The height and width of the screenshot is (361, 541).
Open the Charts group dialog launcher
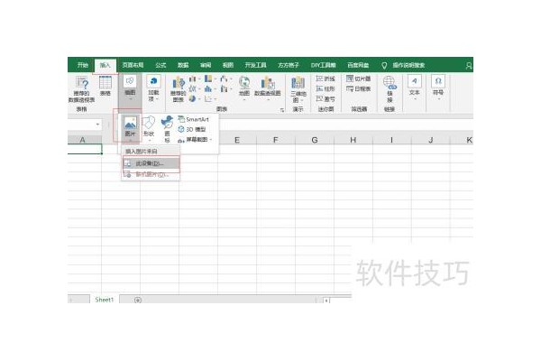pyautogui.click(x=282, y=110)
